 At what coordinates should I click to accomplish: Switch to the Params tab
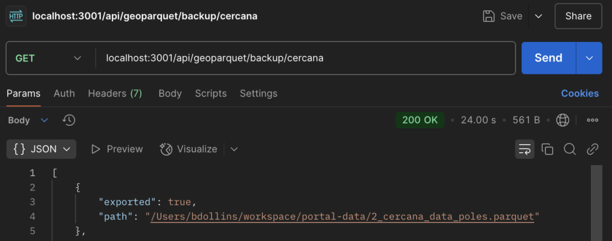coord(23,94)
